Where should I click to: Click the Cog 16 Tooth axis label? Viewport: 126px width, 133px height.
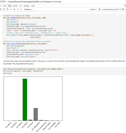[x=46, y=126]
